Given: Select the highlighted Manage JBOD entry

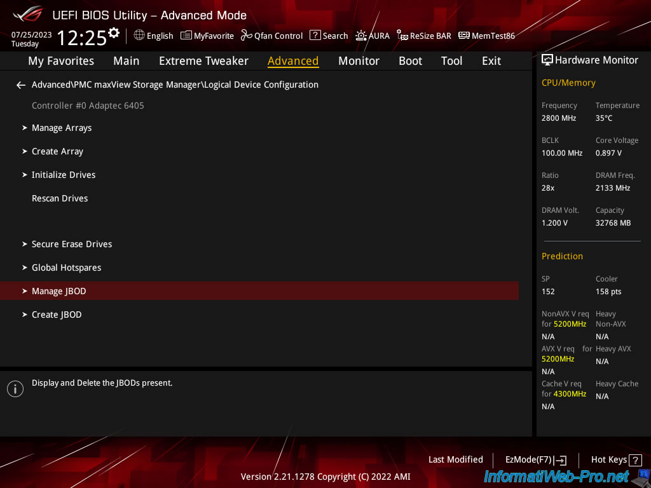Looking at the screenshot, I should 259,291.
